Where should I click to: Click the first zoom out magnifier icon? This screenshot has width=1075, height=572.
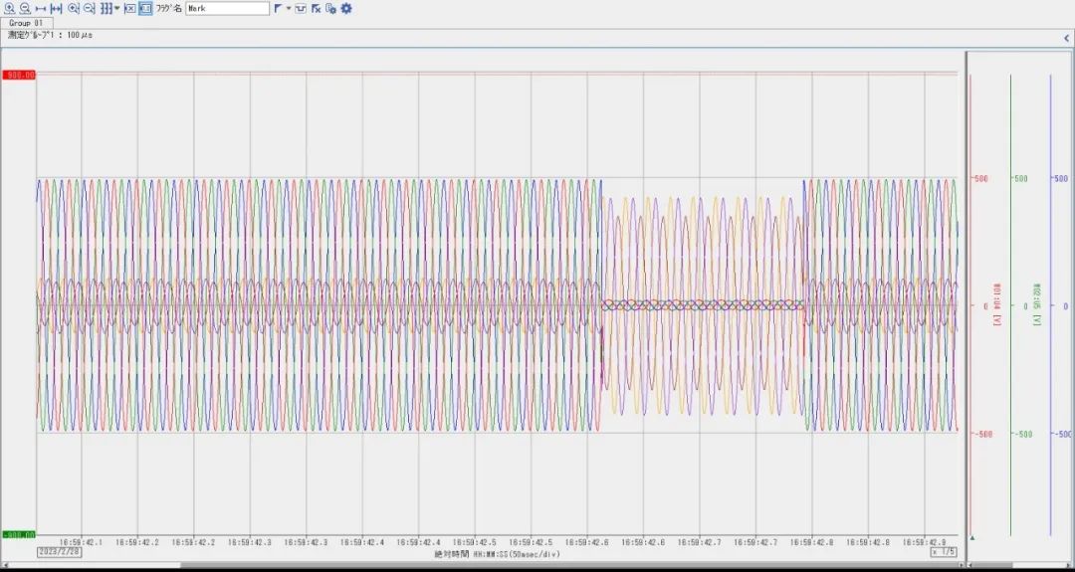tap(25, 8)
